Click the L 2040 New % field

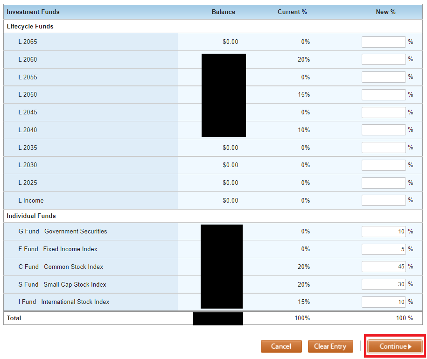[383, 130]
